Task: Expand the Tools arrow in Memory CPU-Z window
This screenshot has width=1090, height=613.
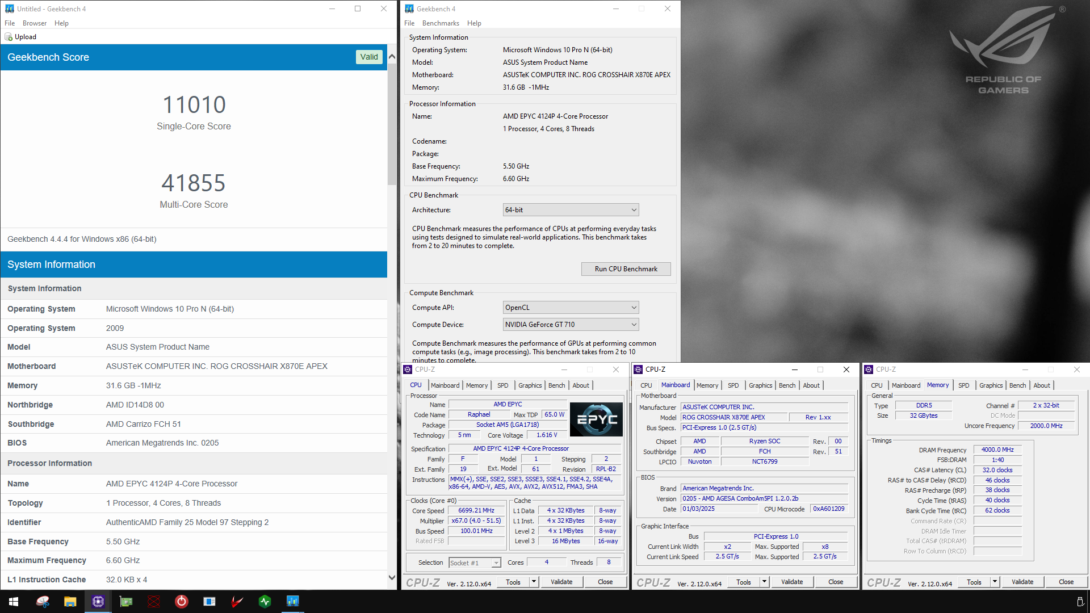Action: point(995,582)
